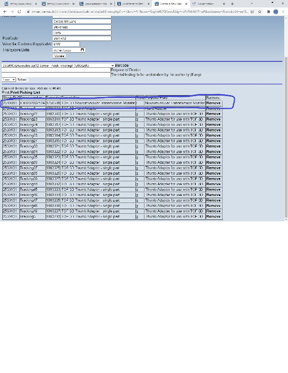The height and width of the screenshot is (373, 288).
Task: Click the browser forward arrow
Action: 12,11
